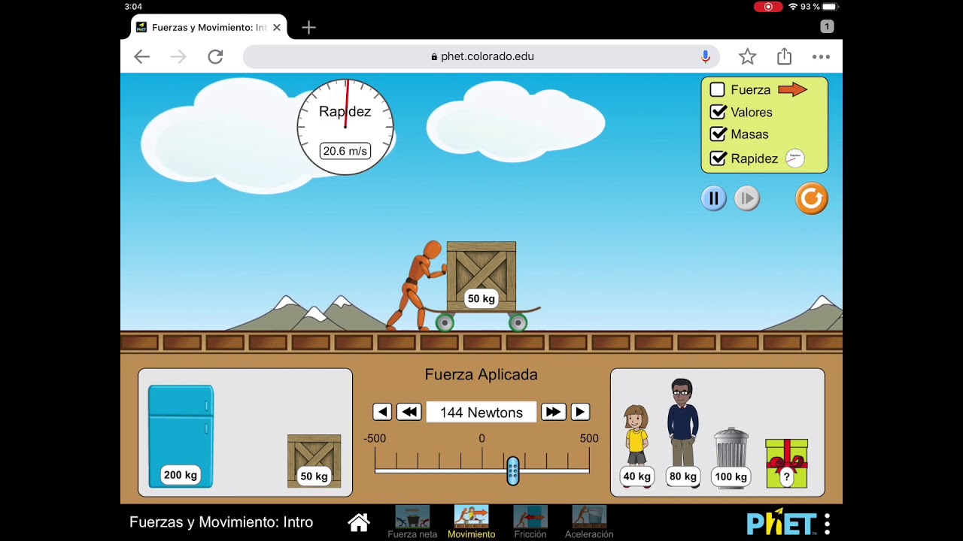Reload the page
The image size is (963, 541).
coord(215,56)
